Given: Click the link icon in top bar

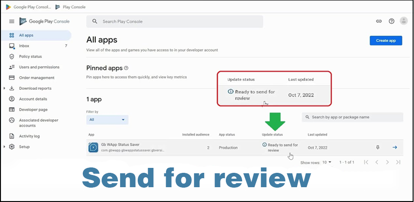Looking at the screenshot, I should [379, 21].
